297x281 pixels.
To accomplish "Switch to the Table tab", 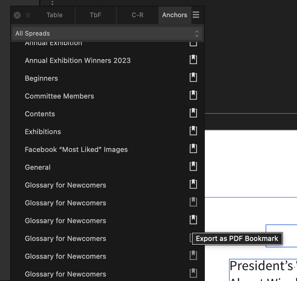I will click(x=55, y=15).
